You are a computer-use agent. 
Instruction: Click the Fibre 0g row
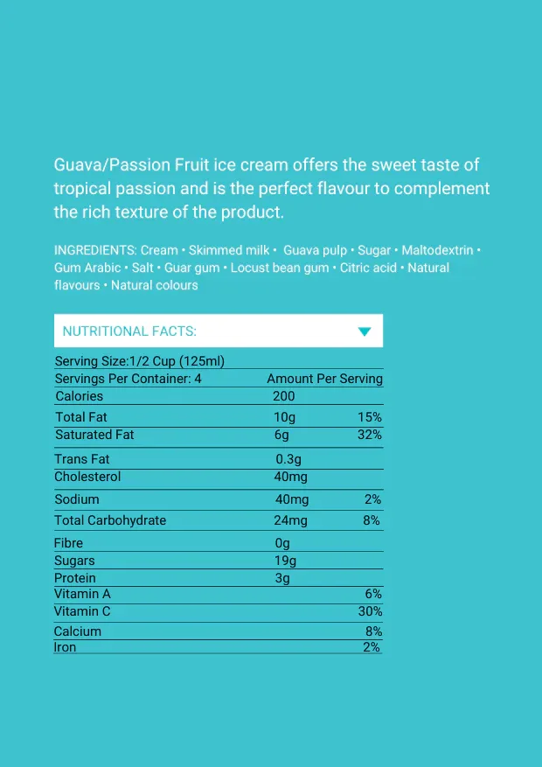point(219,543)
